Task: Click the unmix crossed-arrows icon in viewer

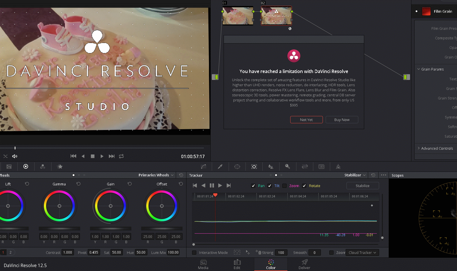Action: click(5, 156)
